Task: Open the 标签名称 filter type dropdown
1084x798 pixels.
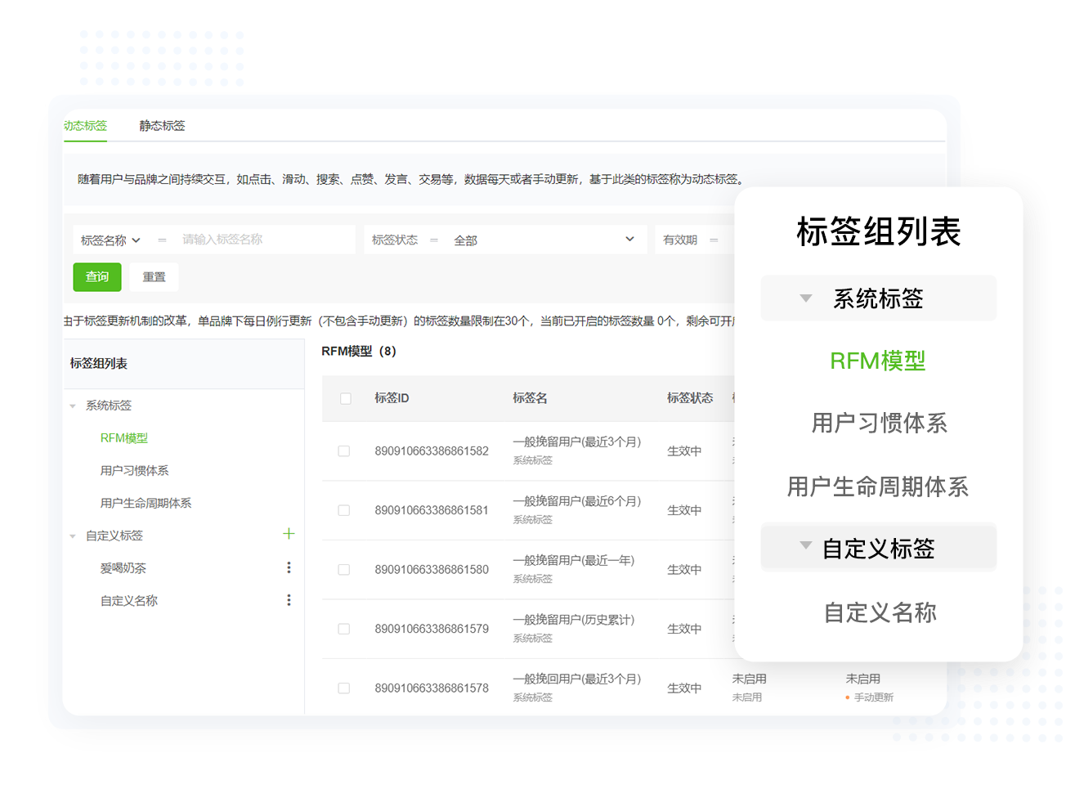Action: (x=110, y=240)
